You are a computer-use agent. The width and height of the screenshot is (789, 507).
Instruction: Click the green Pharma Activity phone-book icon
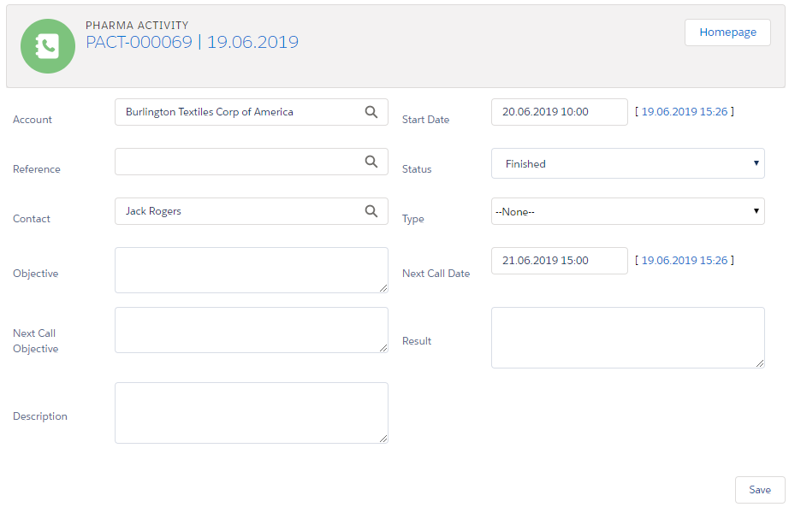48,46
